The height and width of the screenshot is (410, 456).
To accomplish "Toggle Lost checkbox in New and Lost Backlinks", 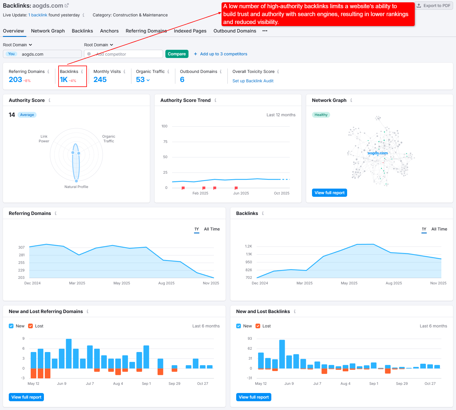I will point(258,326).
